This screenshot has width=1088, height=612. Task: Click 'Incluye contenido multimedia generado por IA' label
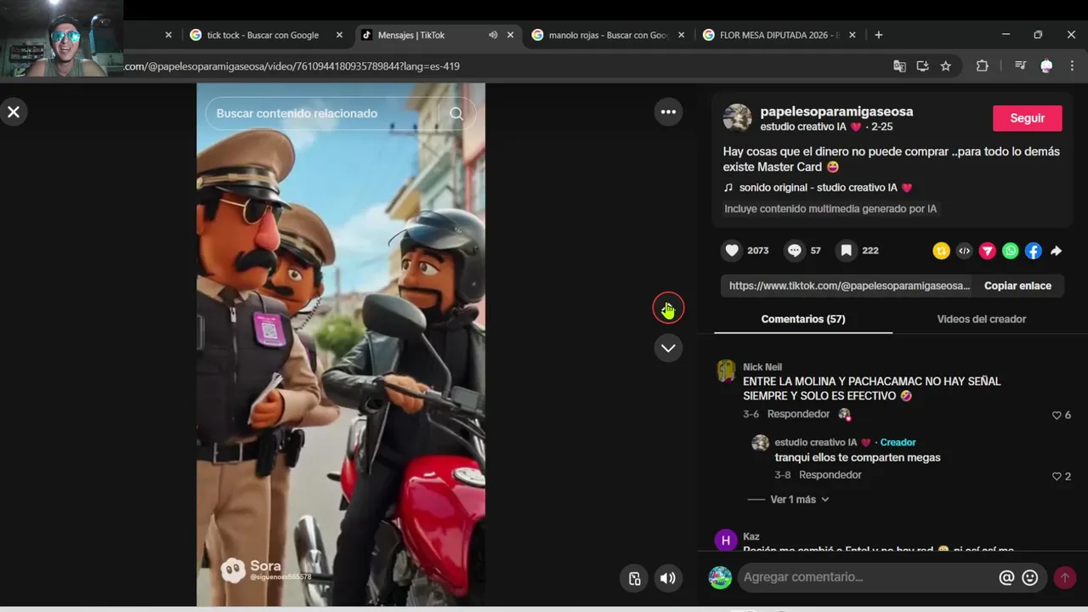click(x=830, y=209)
